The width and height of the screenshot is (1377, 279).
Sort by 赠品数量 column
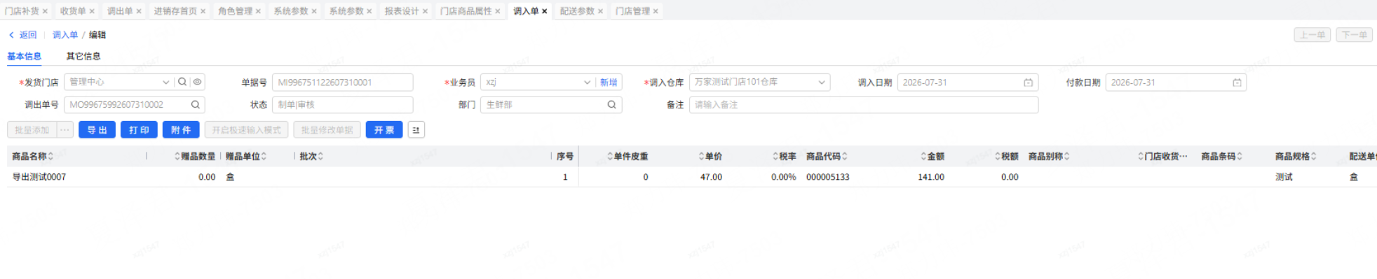coord(177,156)
